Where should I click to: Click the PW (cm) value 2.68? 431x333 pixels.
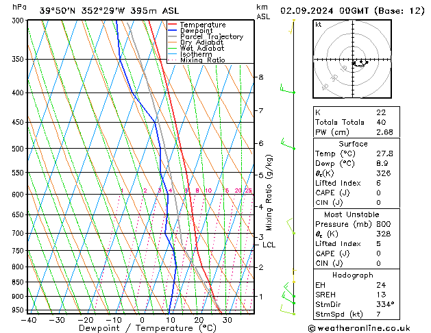(x=384, y=132)
